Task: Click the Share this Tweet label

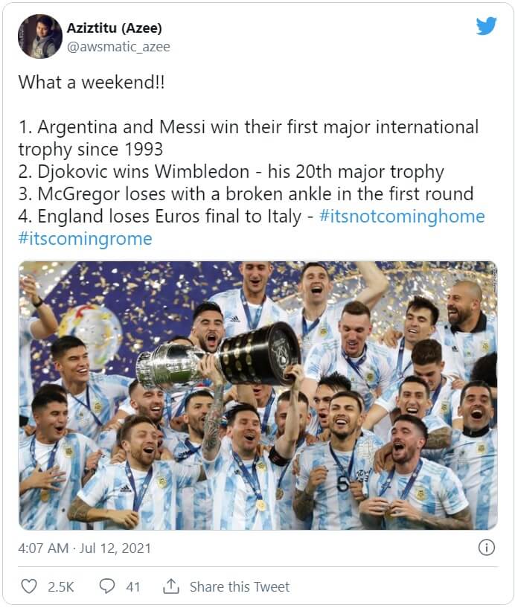Action: [x=239, y=586]
